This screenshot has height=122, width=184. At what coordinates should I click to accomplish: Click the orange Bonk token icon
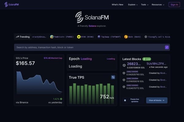(126, 37)
